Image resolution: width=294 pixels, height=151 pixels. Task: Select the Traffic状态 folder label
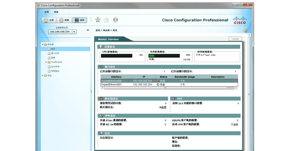coord(57,62)
